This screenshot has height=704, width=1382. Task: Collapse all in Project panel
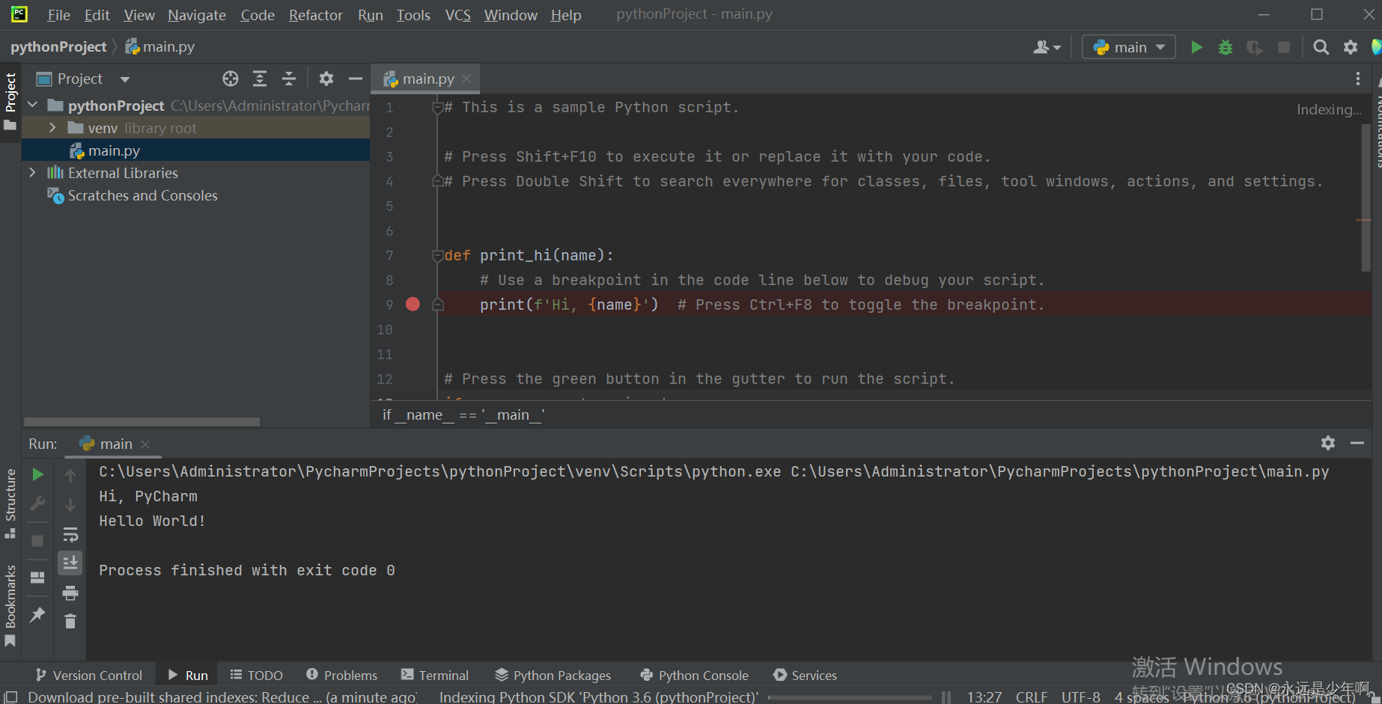(289, 79)
